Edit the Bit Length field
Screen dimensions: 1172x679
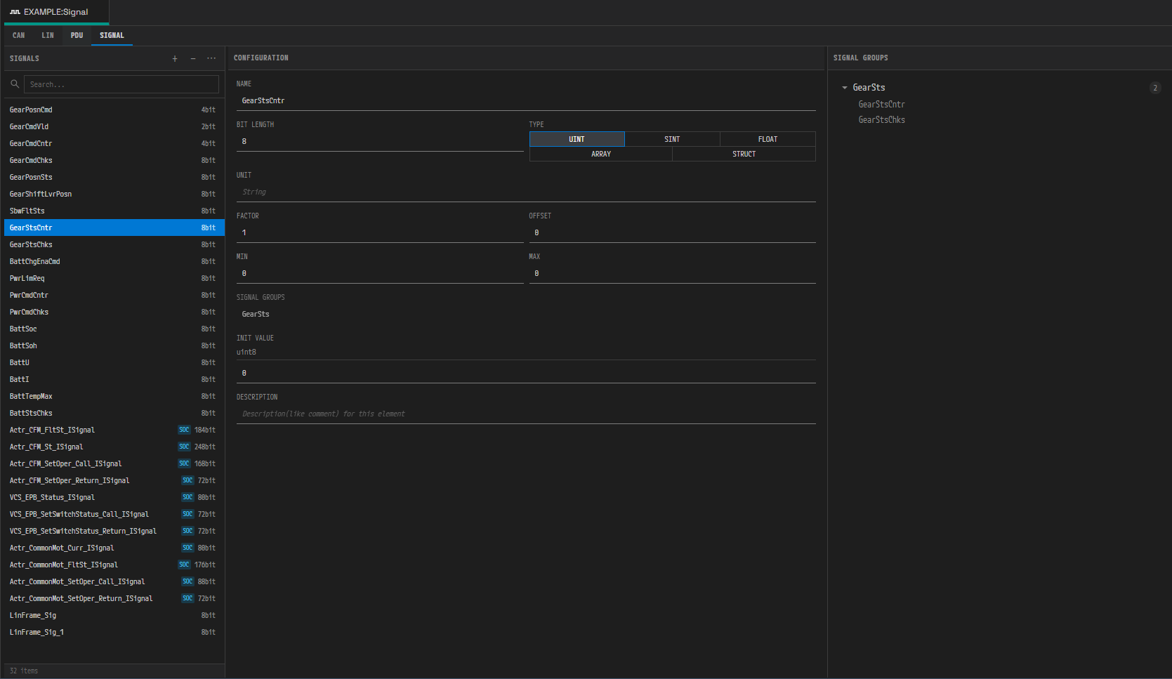click(x=380, y=142)
